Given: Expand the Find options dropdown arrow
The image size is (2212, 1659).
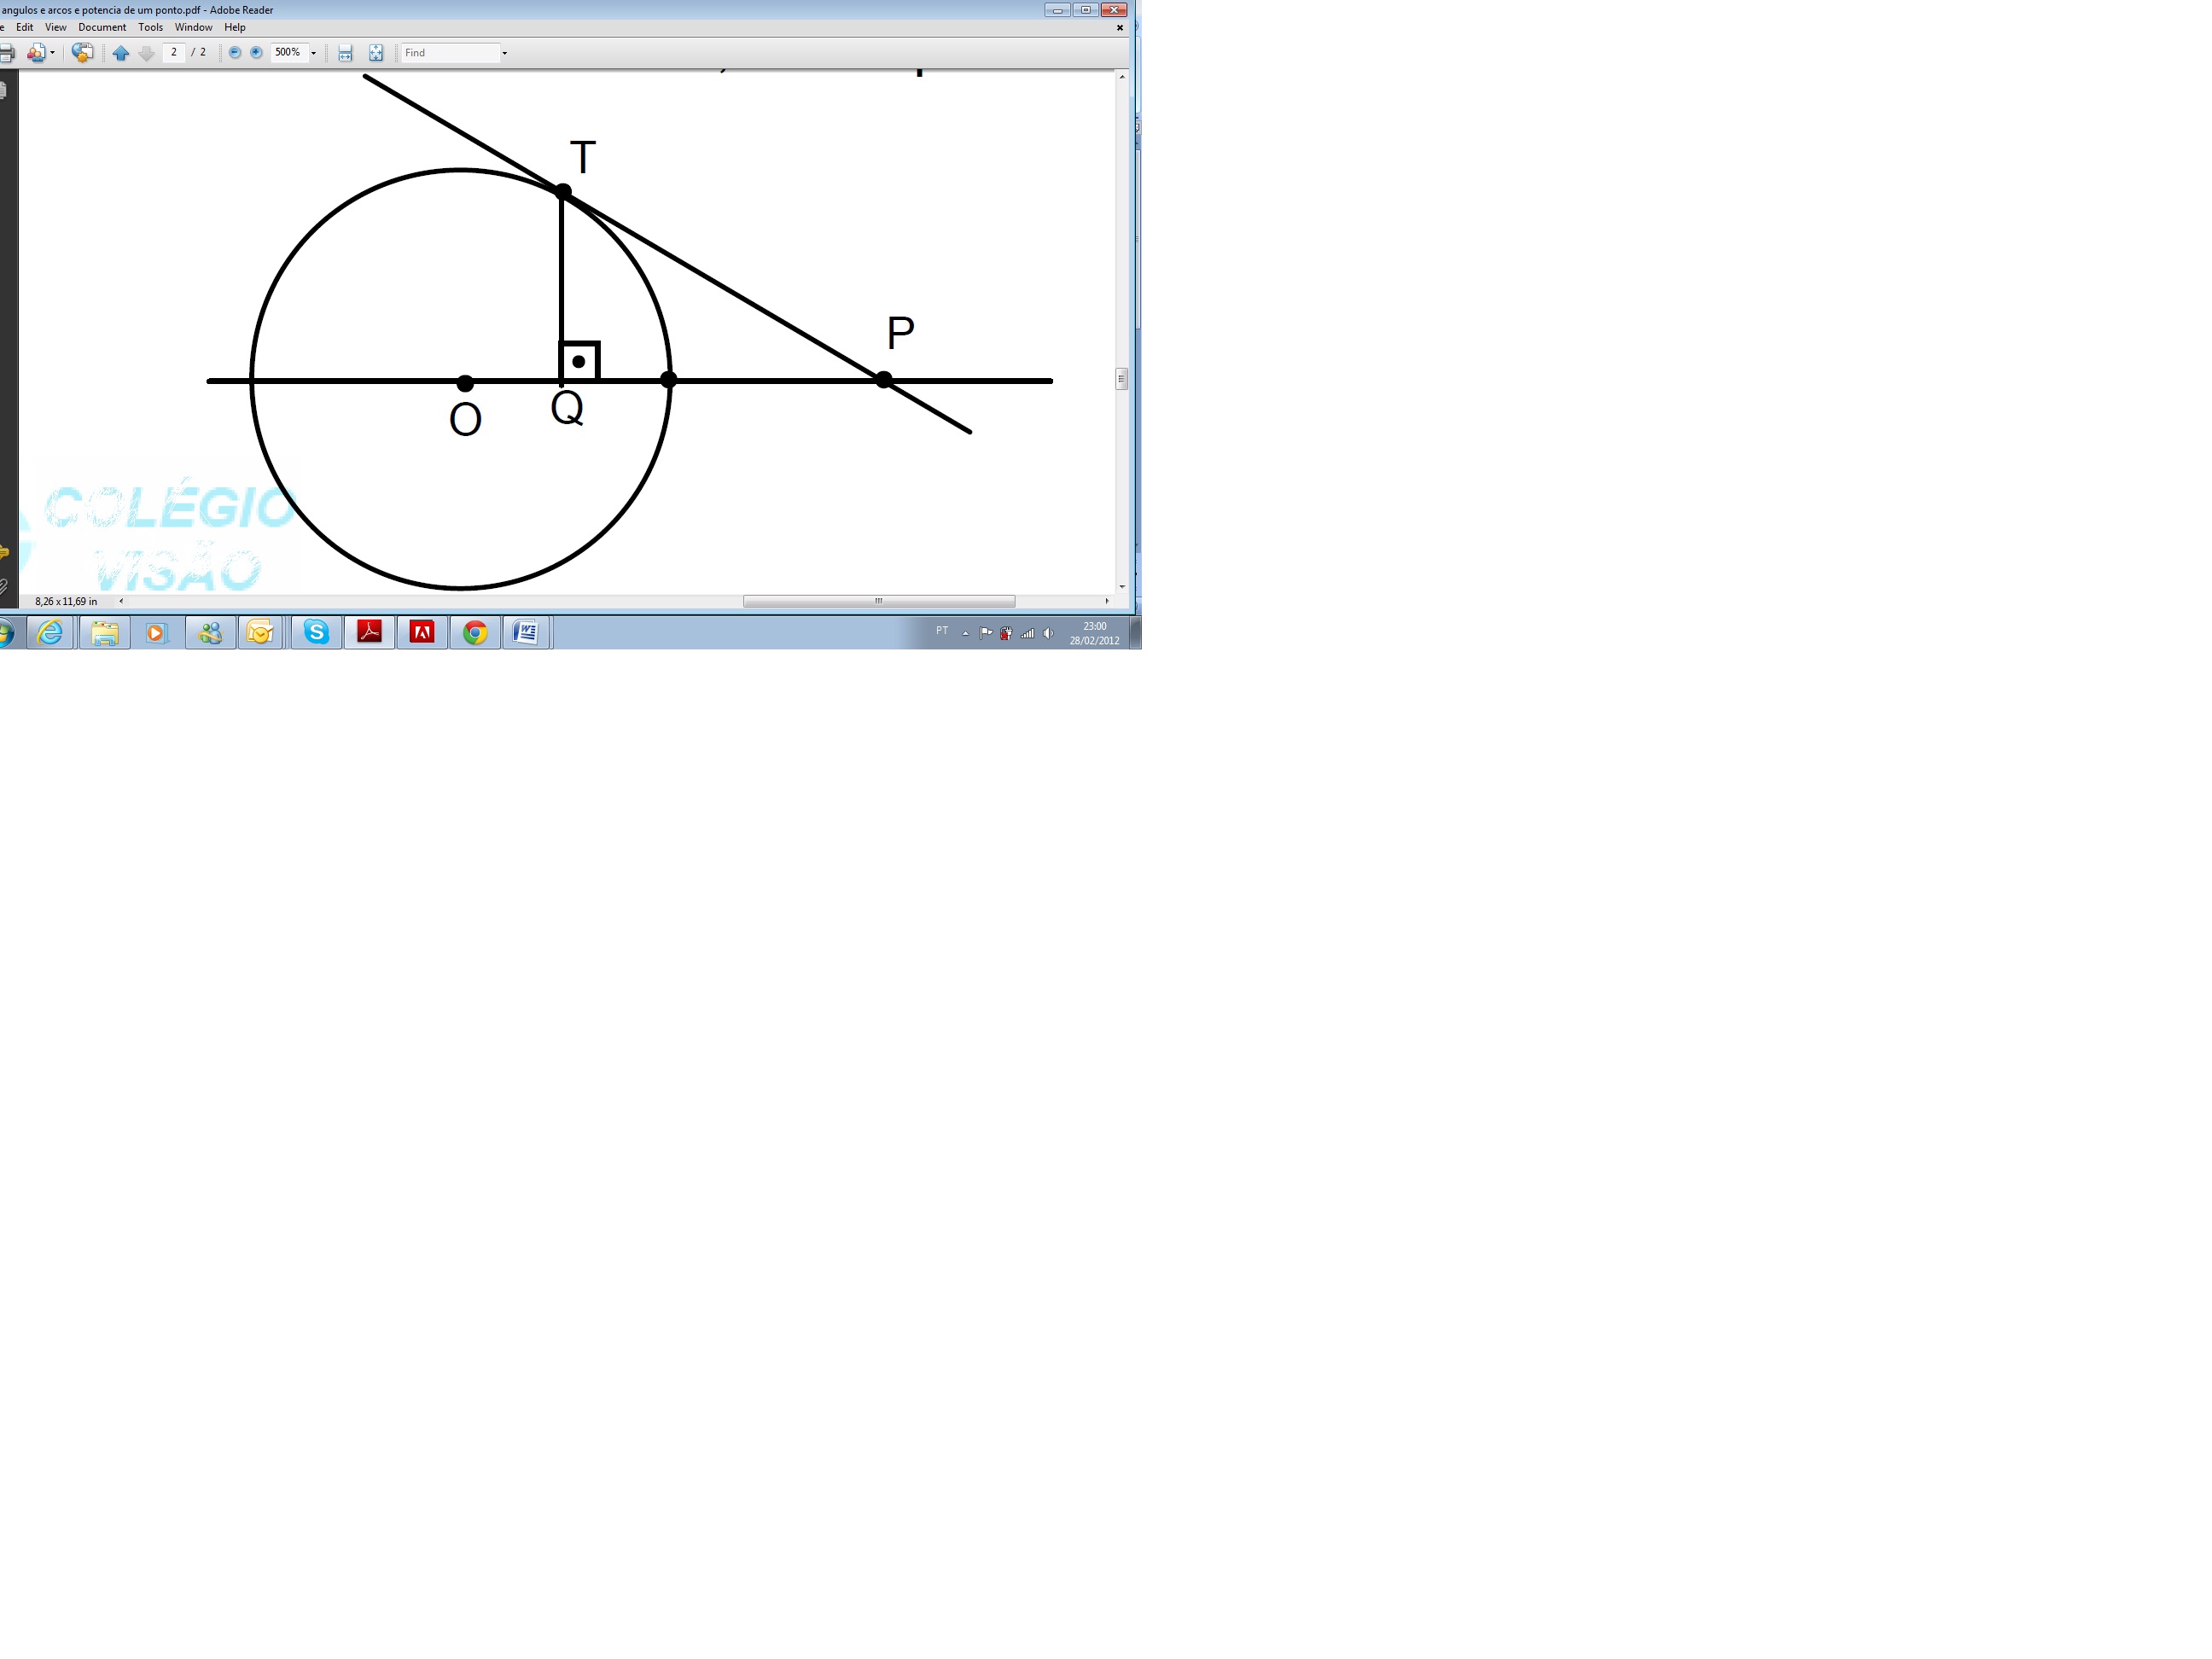Looking at the screenshot, I should pos(504,53).
